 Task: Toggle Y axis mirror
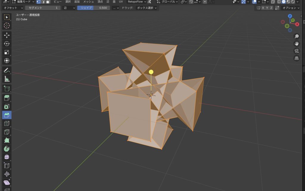pos(267,8)
